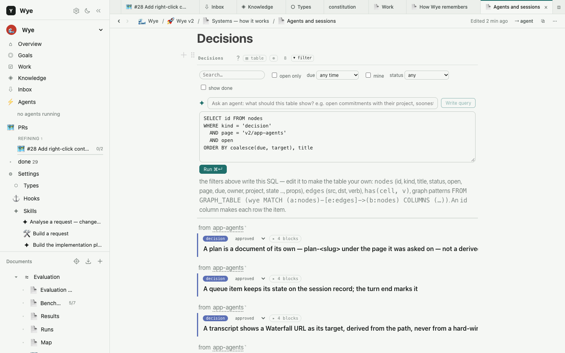The height and width of the screenshot is (353, 565).
Task: Expand the Wye workspace chevron
Action: tap(101, 30)
